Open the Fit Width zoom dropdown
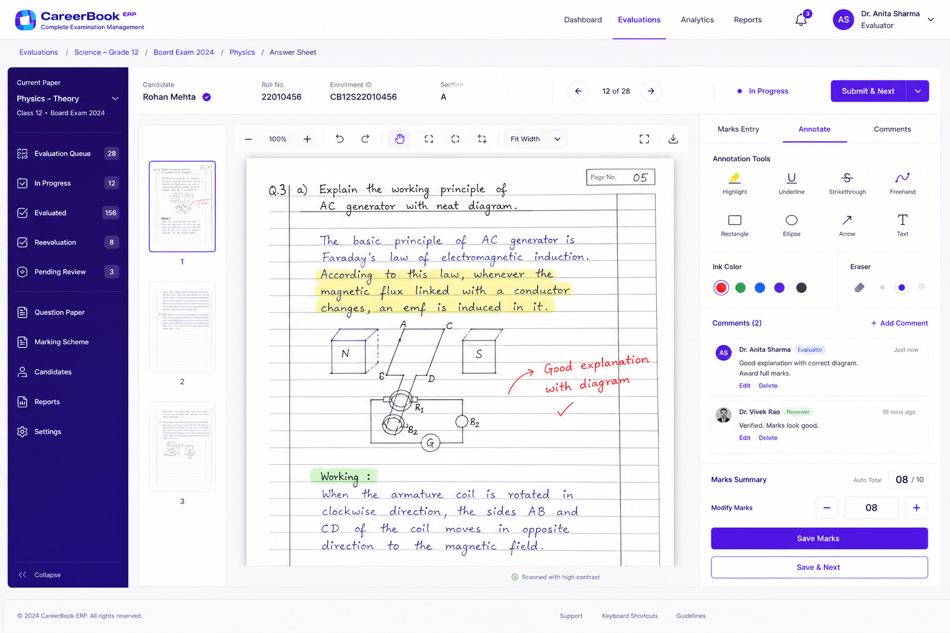 (x=536, y=139)
